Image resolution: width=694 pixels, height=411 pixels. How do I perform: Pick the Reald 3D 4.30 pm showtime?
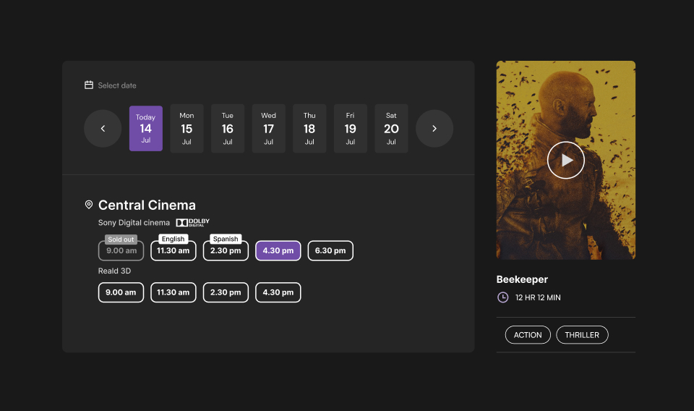278,292
